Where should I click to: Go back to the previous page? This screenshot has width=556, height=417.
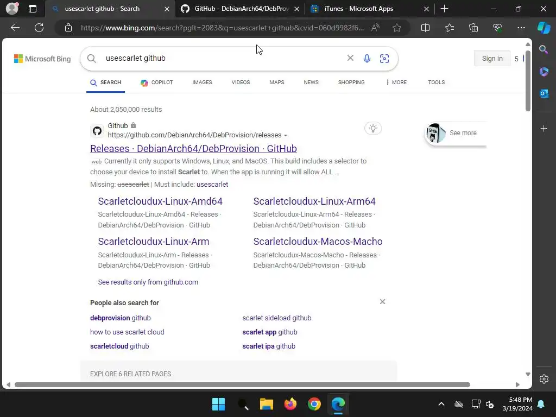point(15,28)
